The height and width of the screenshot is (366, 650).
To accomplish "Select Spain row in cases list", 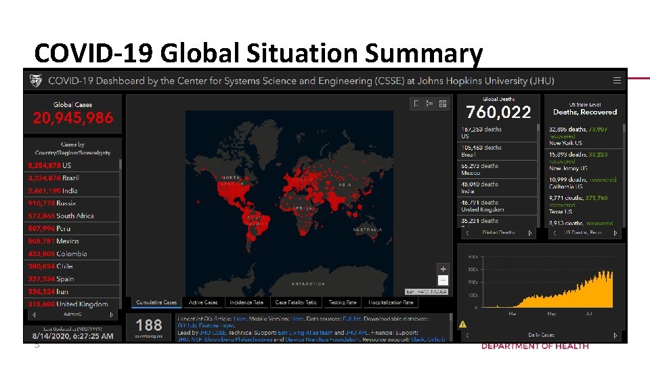I will (x=72, y=279).
